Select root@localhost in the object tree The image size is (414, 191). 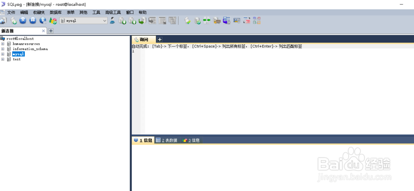tap(20, 39)
